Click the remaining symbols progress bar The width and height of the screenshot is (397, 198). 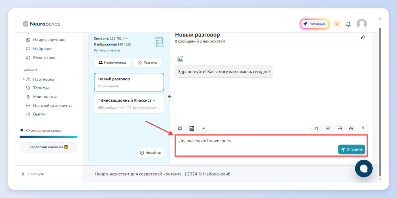tap(48, 137)
